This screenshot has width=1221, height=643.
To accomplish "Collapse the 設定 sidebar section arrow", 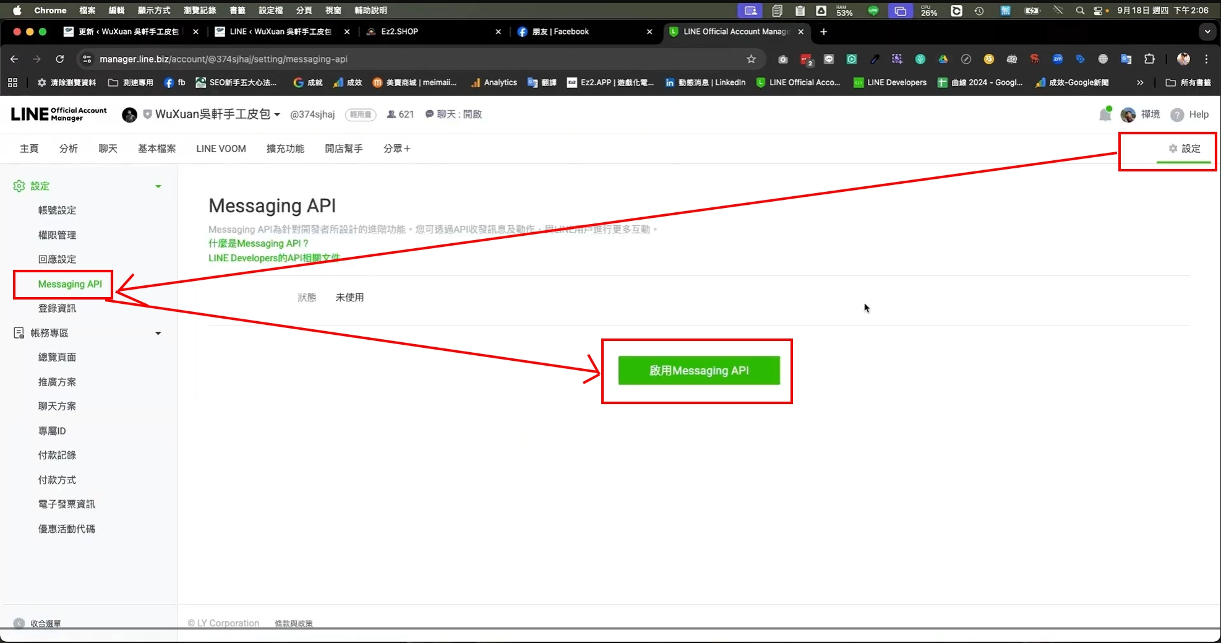I will tap(158, 186).
